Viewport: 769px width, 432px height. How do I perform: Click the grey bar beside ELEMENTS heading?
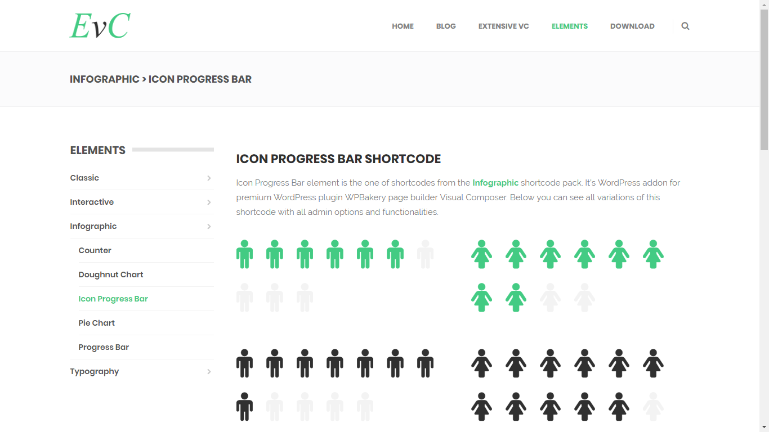point(173,150)
